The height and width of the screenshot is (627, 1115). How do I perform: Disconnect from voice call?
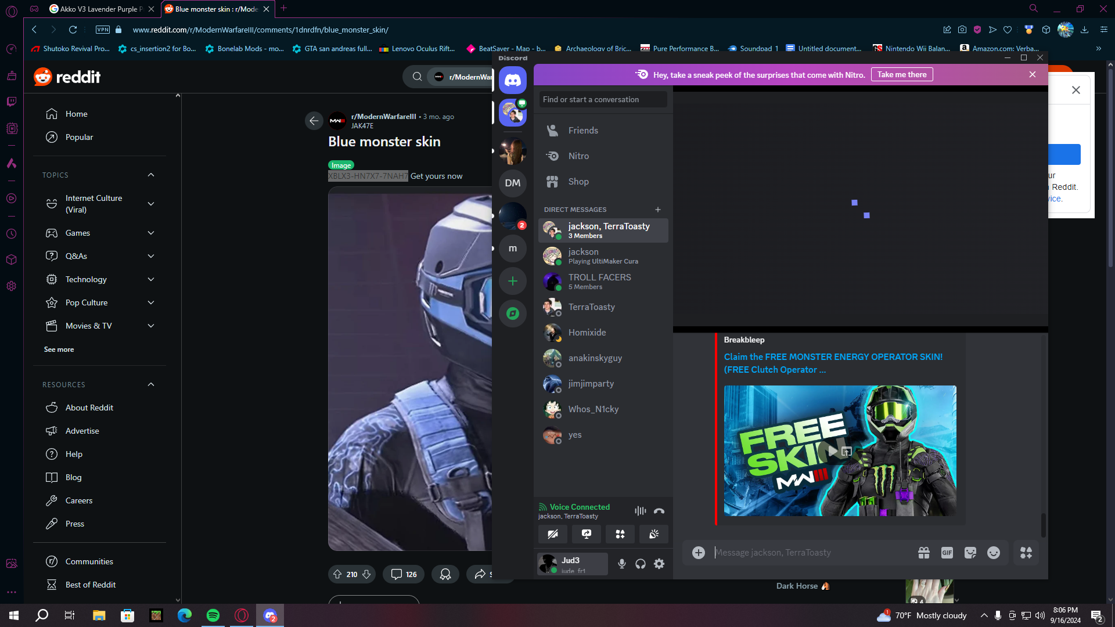click(x=659, y=511)
